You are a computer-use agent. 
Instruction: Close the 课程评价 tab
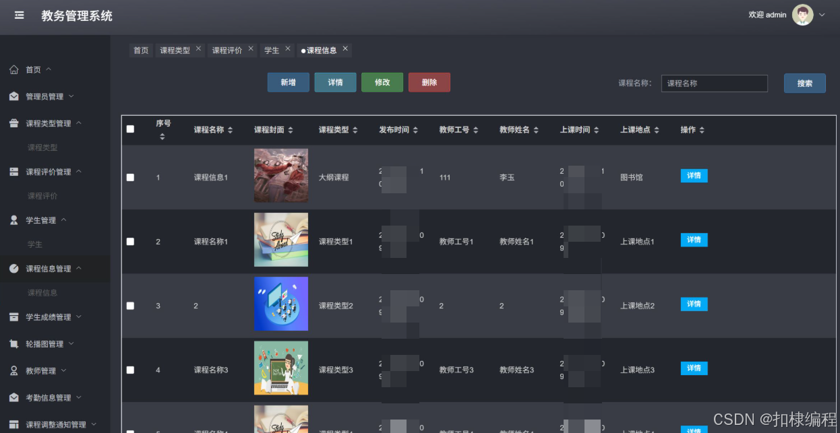click(251, 48)
